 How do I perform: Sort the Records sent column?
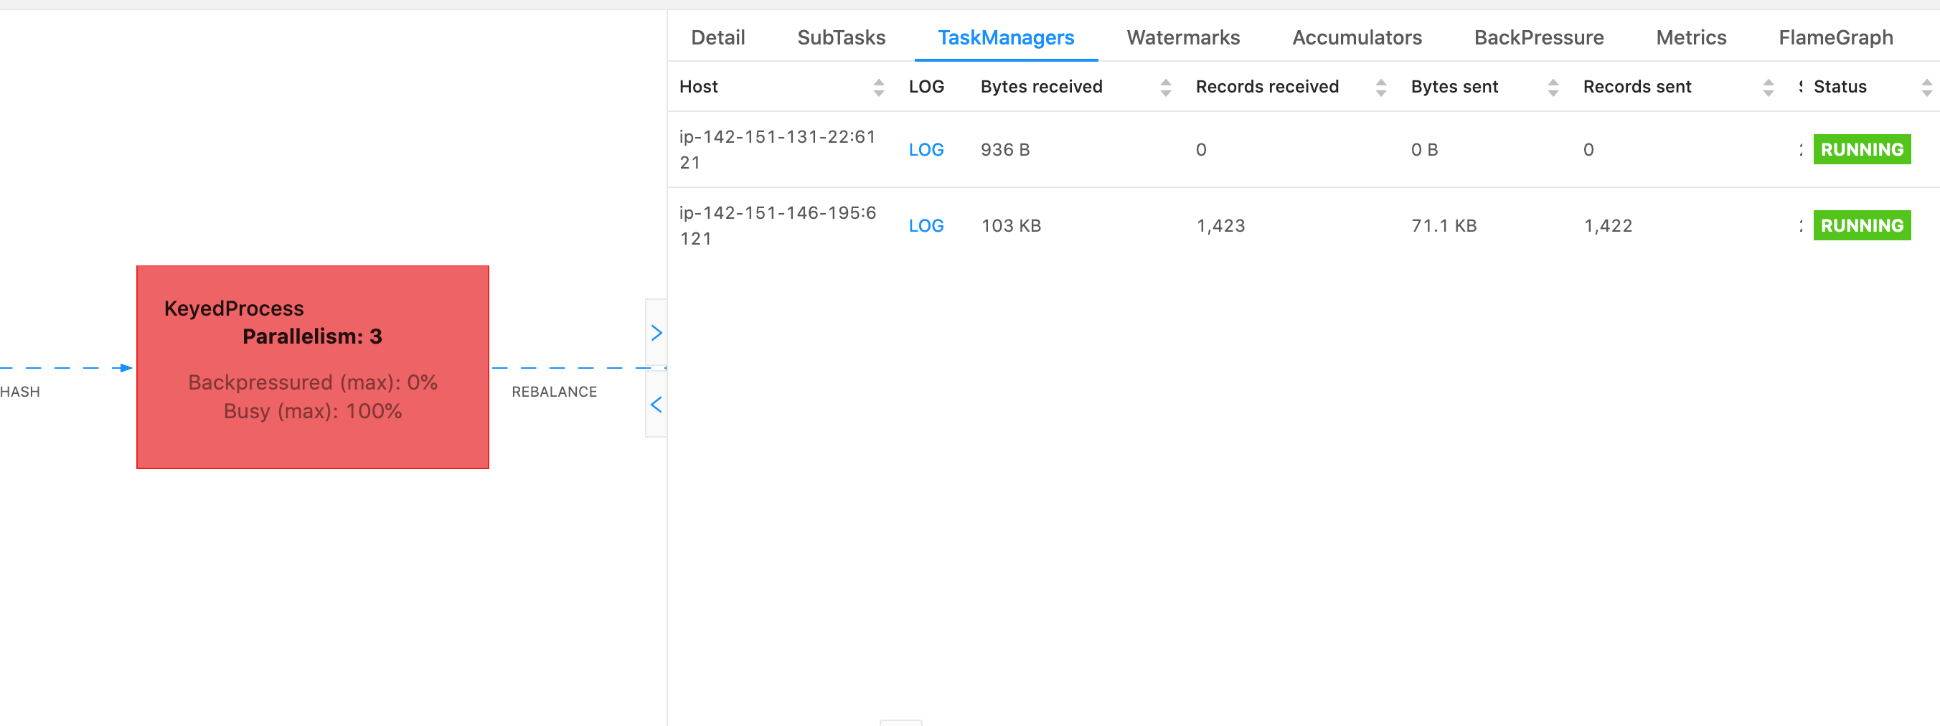pyautogui.click(x=1769, y=87)
